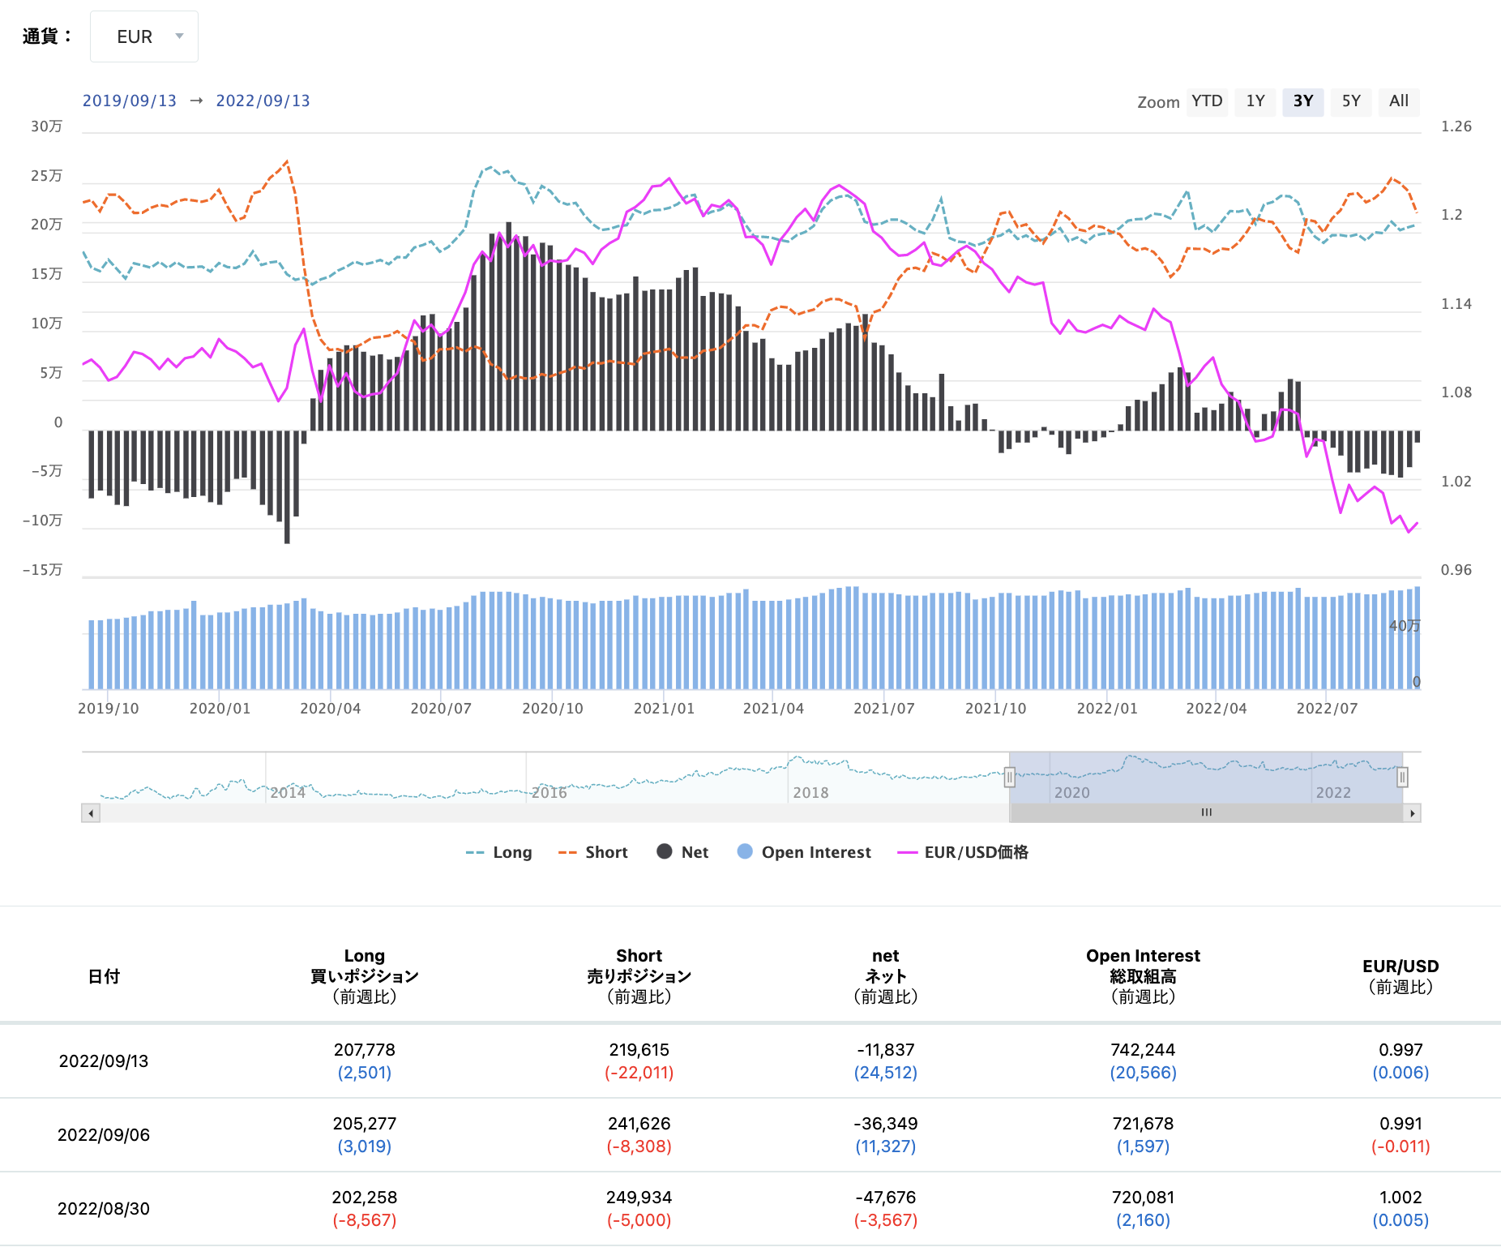Click Short value 249,934
This screenshot has width=1501, height=1260.
pos(639,1198)
